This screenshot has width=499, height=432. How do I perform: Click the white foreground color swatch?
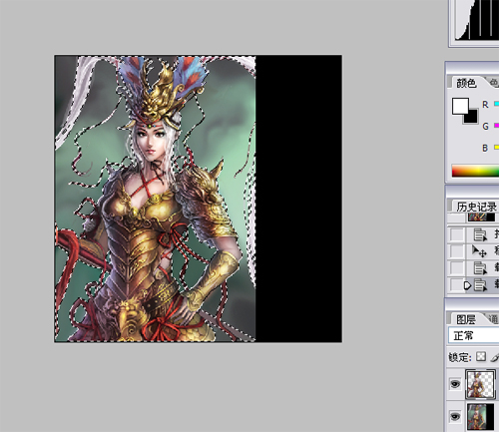[460, 106]
